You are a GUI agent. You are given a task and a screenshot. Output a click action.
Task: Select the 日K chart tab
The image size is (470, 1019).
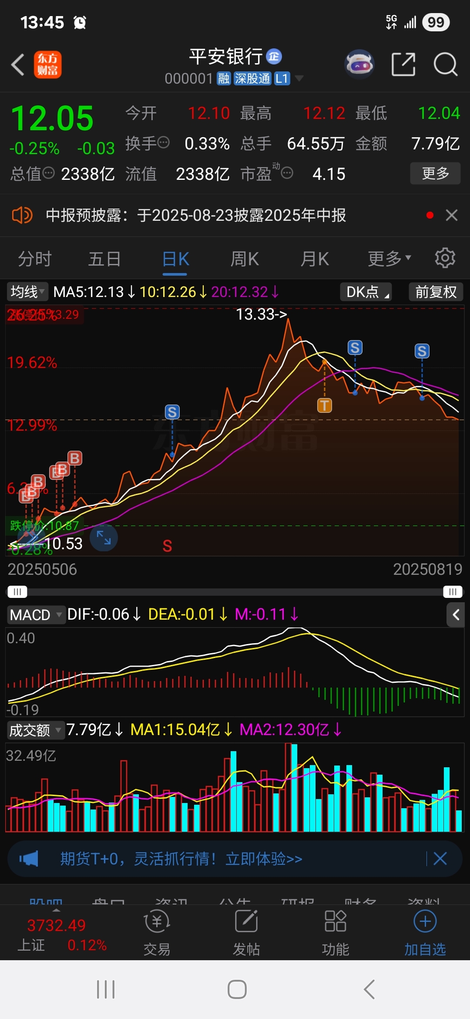pyautogui.click(x=175, y=259)
